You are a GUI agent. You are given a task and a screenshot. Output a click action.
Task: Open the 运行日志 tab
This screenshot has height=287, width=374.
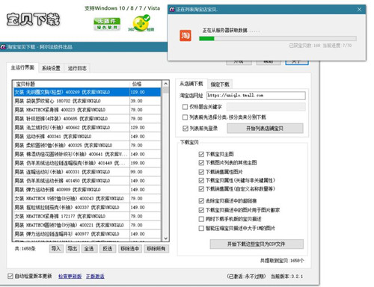pyautogui.click(x=77, y=68)
